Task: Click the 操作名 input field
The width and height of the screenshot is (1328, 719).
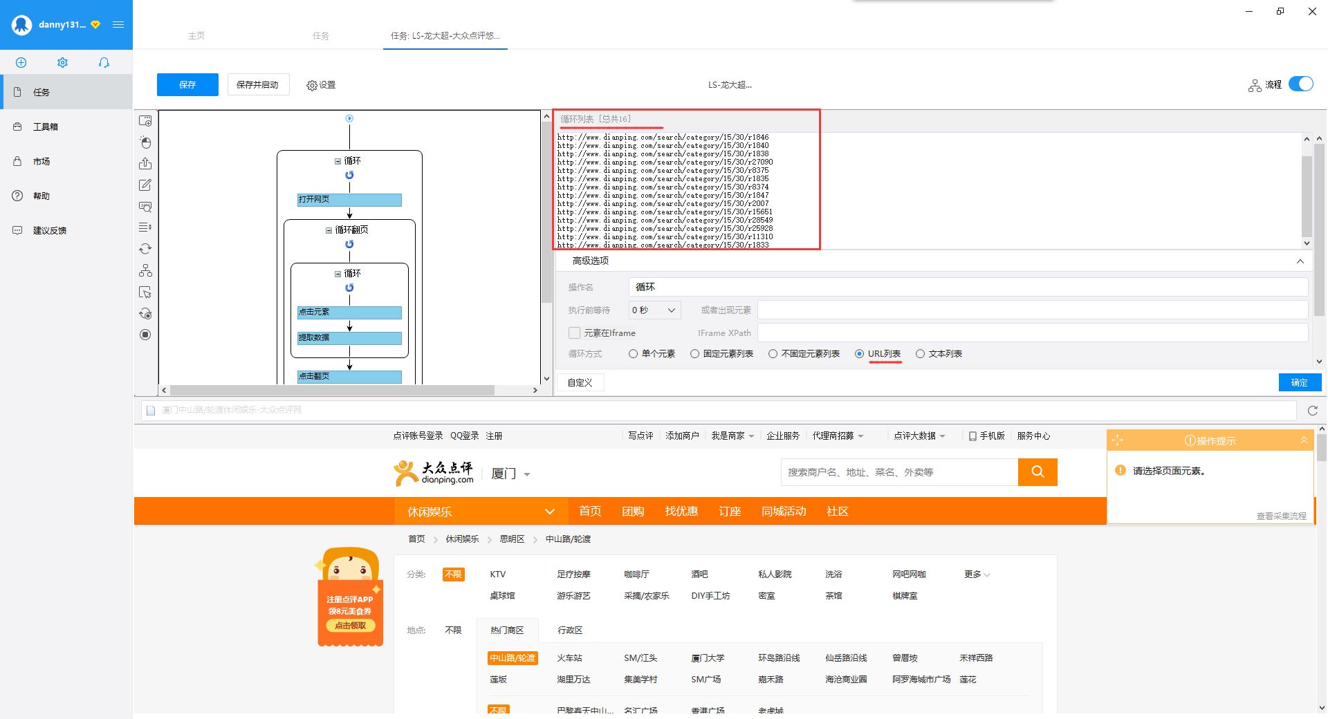Action: pos(968,287)
